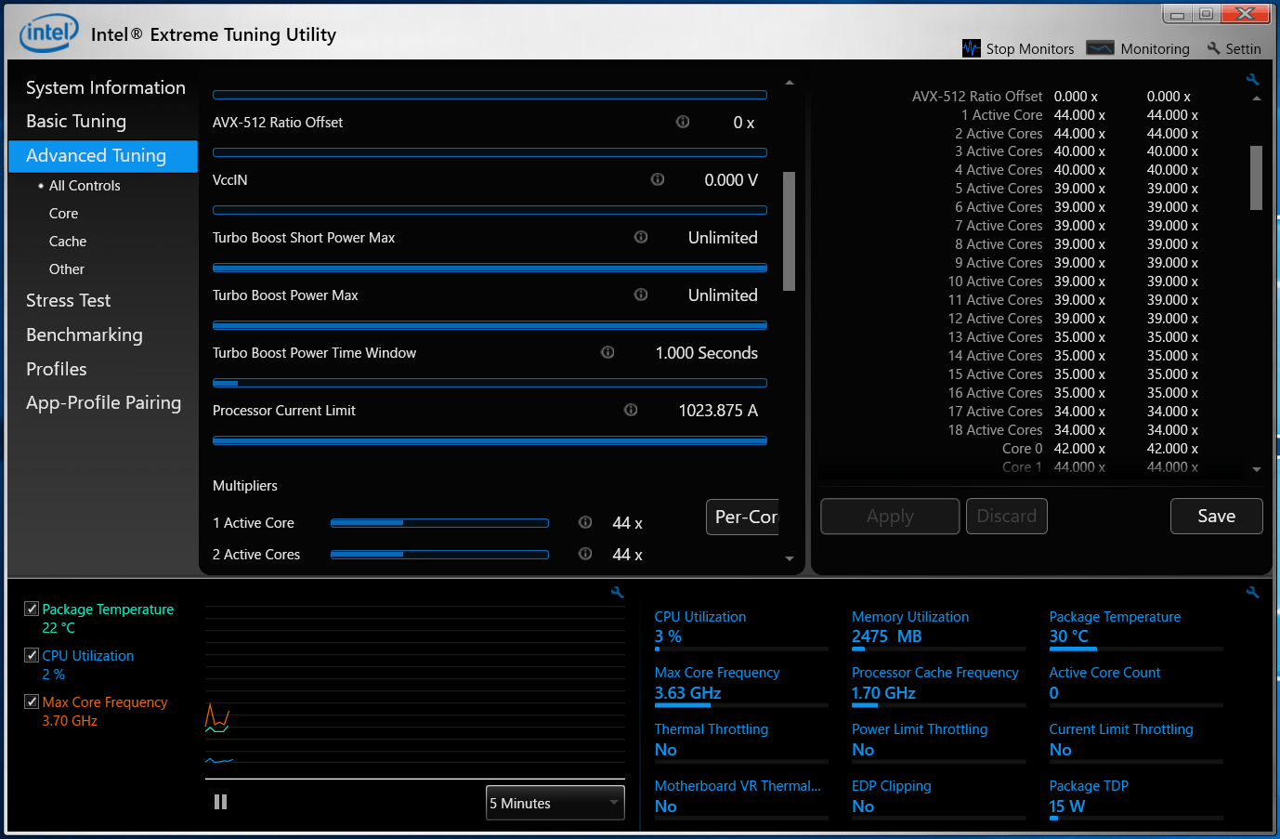Image resolution: width=1280 pixels, height=839 pixels.
Task: Select Advanced Tuning section
Action: coord(103,156)
